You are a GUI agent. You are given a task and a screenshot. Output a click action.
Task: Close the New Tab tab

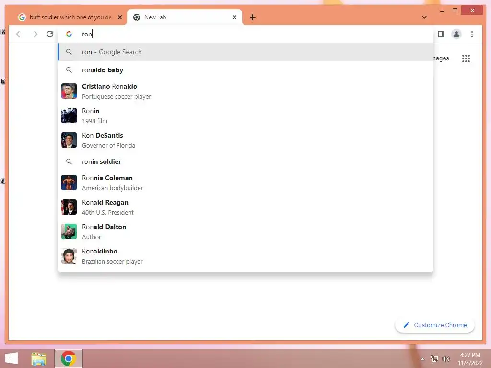(234, 17)
